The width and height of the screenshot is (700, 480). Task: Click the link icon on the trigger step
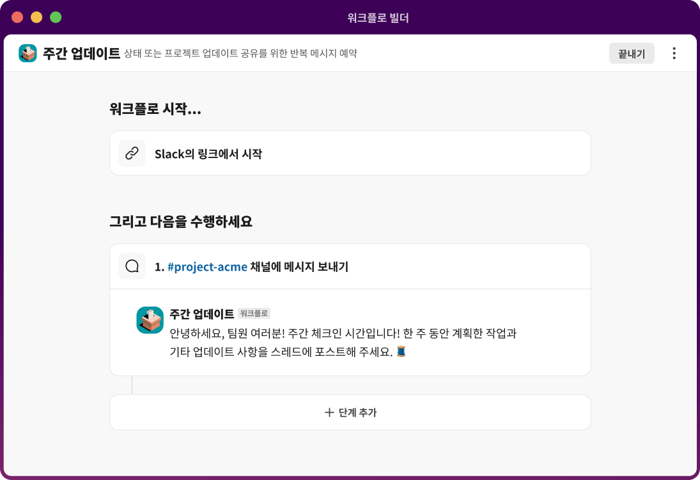(x=132, y=153)
